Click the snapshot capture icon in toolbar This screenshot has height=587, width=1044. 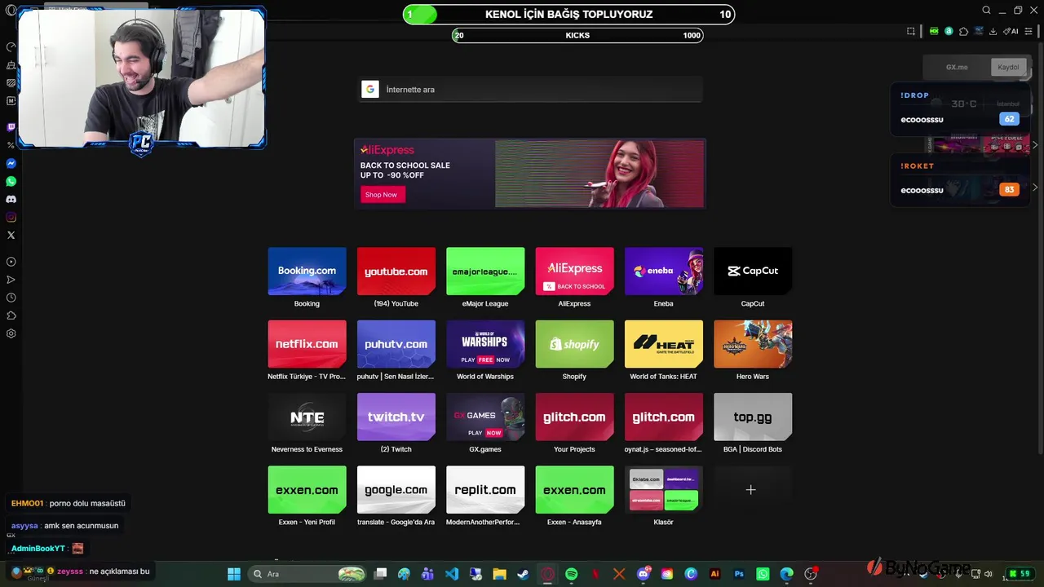click(911, 31)
